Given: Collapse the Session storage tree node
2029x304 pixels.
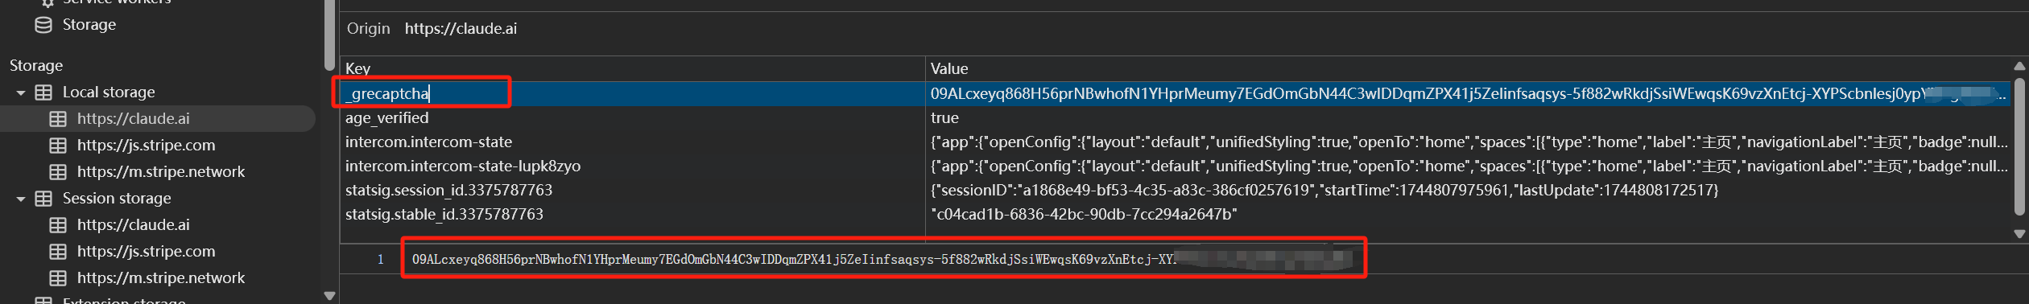Looking at the screenshot, I should click(21, 199).
